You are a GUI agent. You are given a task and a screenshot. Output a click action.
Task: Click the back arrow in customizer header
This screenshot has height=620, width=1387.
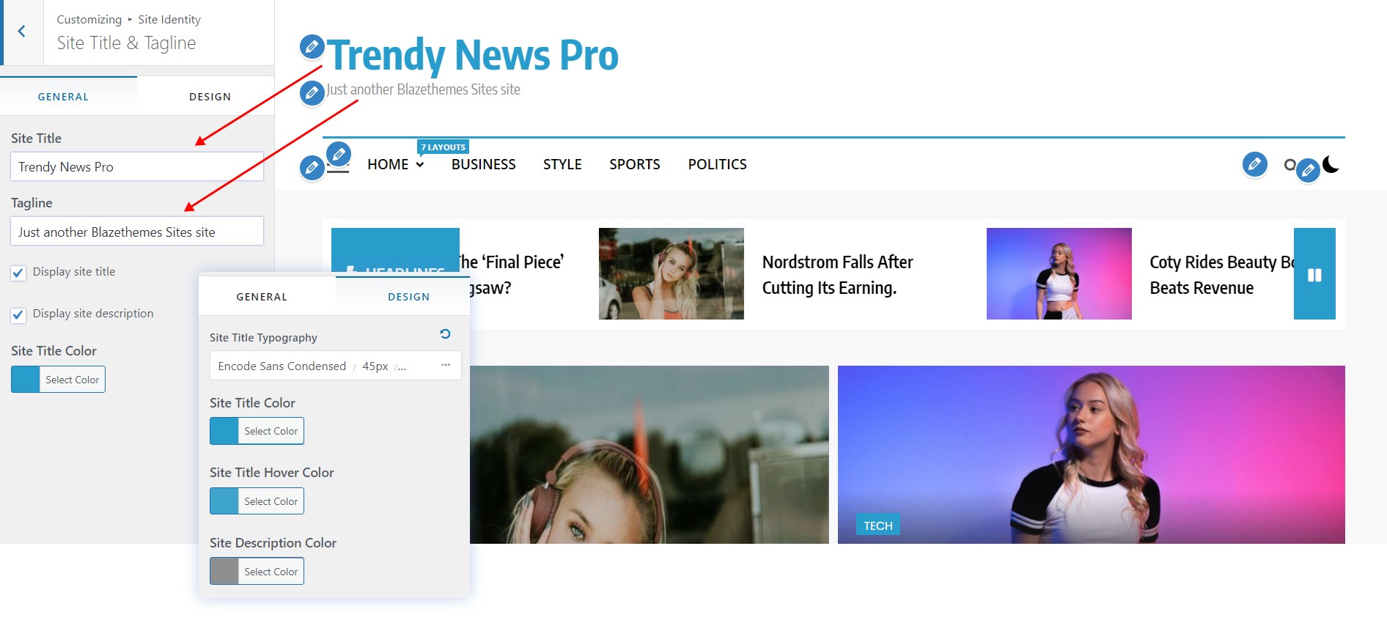[22, 32]
